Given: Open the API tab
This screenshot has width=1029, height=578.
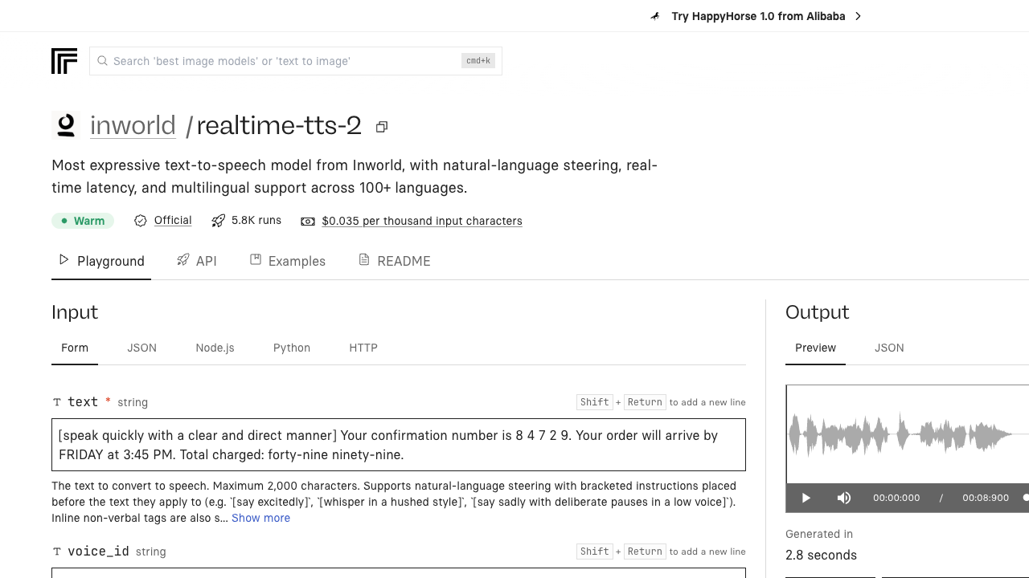Looking at the screenshot, I should pos(197,261).
